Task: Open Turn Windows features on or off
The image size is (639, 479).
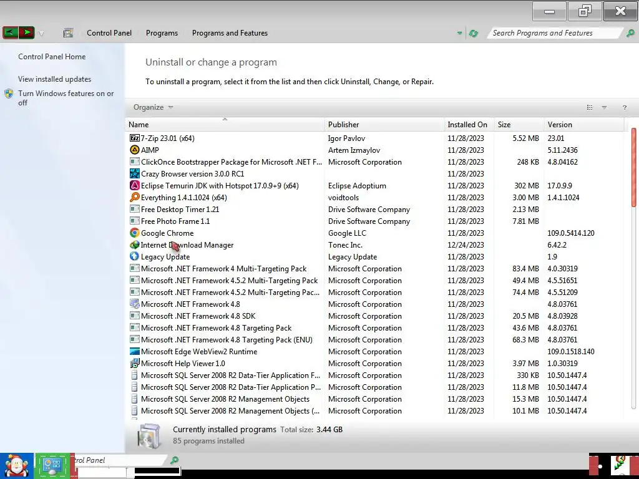Action: (66, 98)
